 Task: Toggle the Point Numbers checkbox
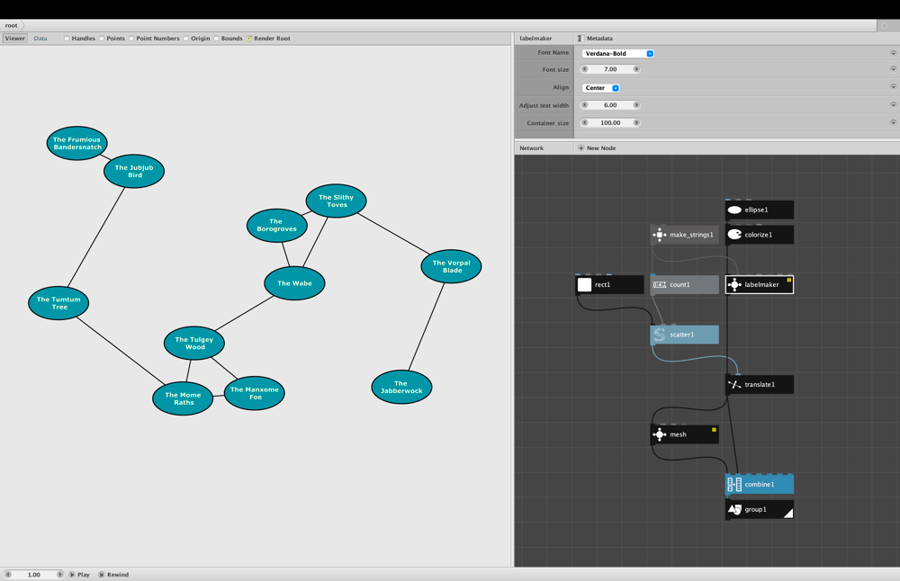point(130,39)
